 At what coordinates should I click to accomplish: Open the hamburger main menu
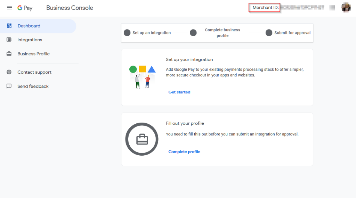[9, 8]
